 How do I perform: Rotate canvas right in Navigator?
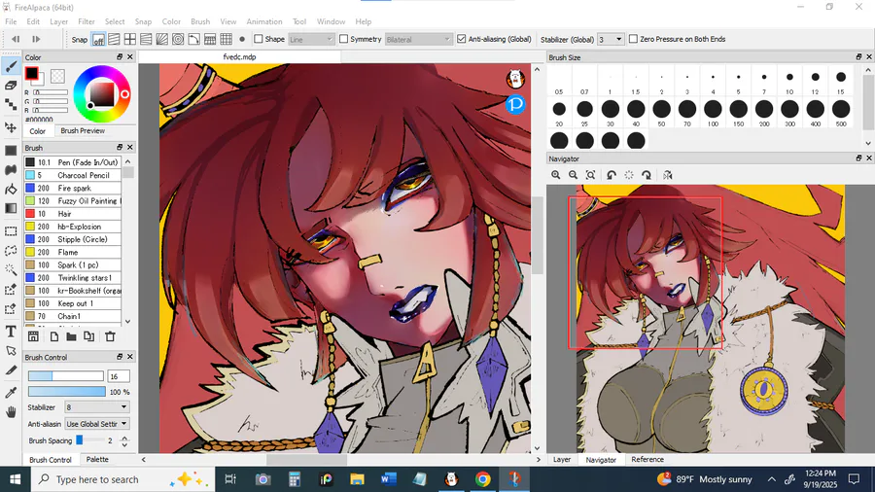(x=647, y=175)
